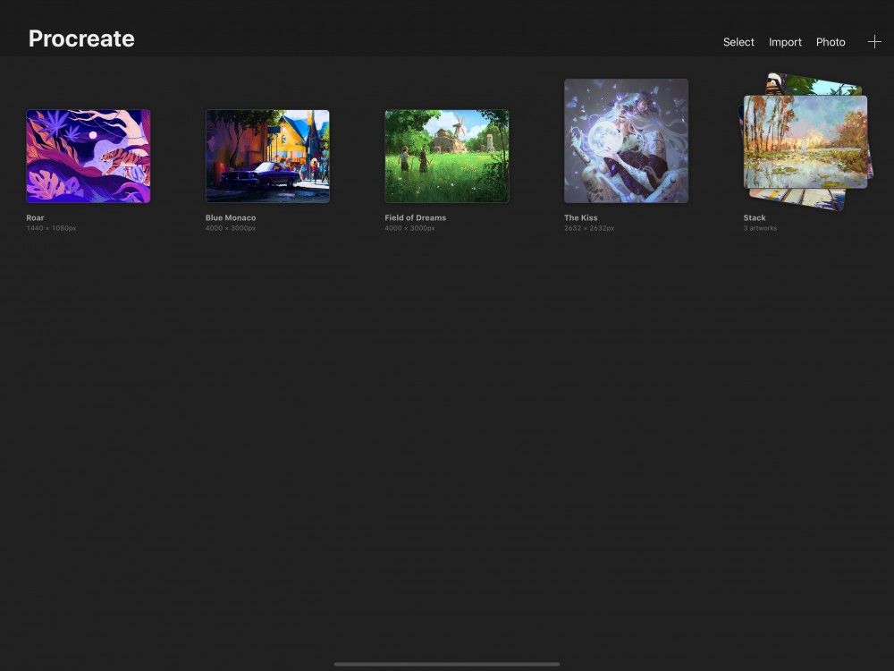Insert an image via Photo

831,41
